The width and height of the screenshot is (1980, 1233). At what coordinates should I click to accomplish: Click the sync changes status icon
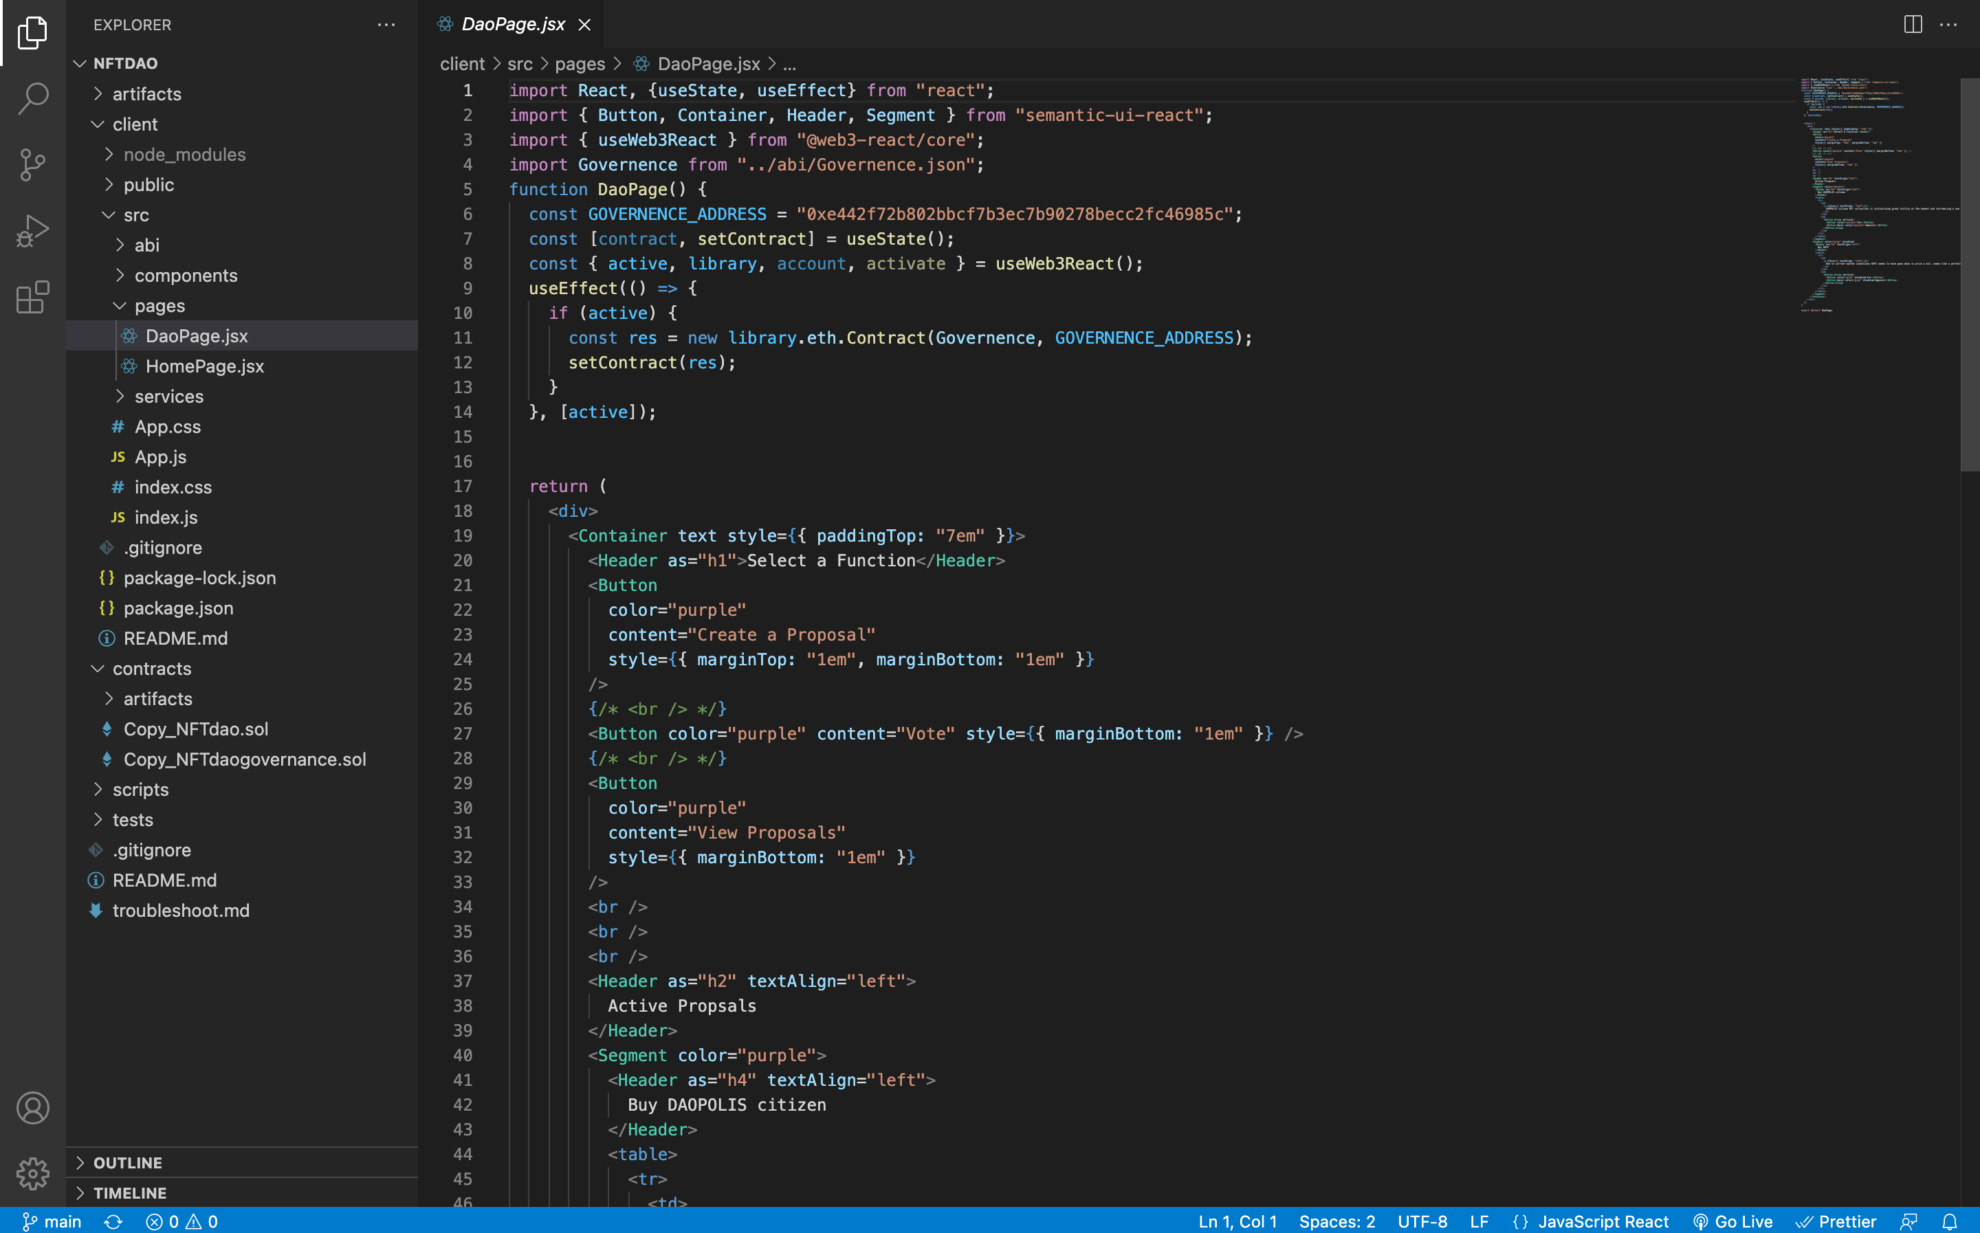[x=113, y=1221]
